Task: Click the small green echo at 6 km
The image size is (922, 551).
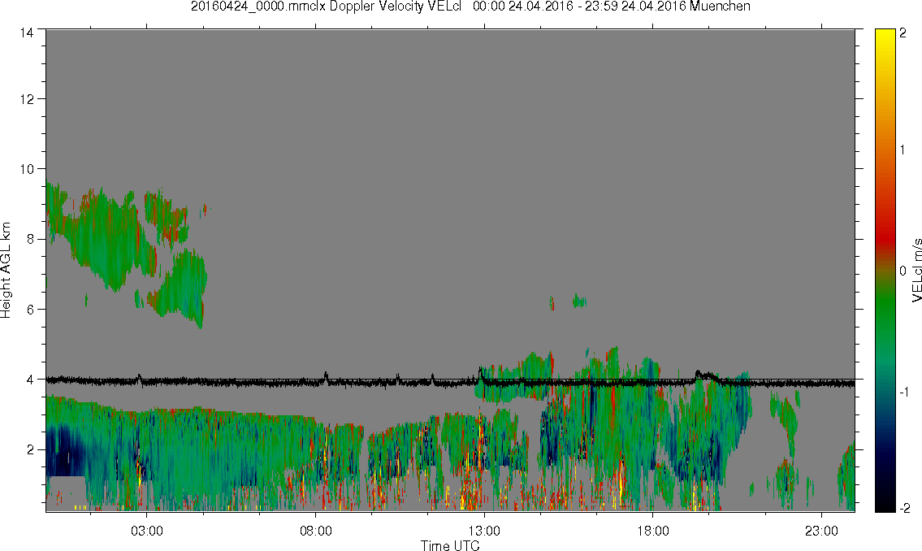Action: tap(579, 302)
